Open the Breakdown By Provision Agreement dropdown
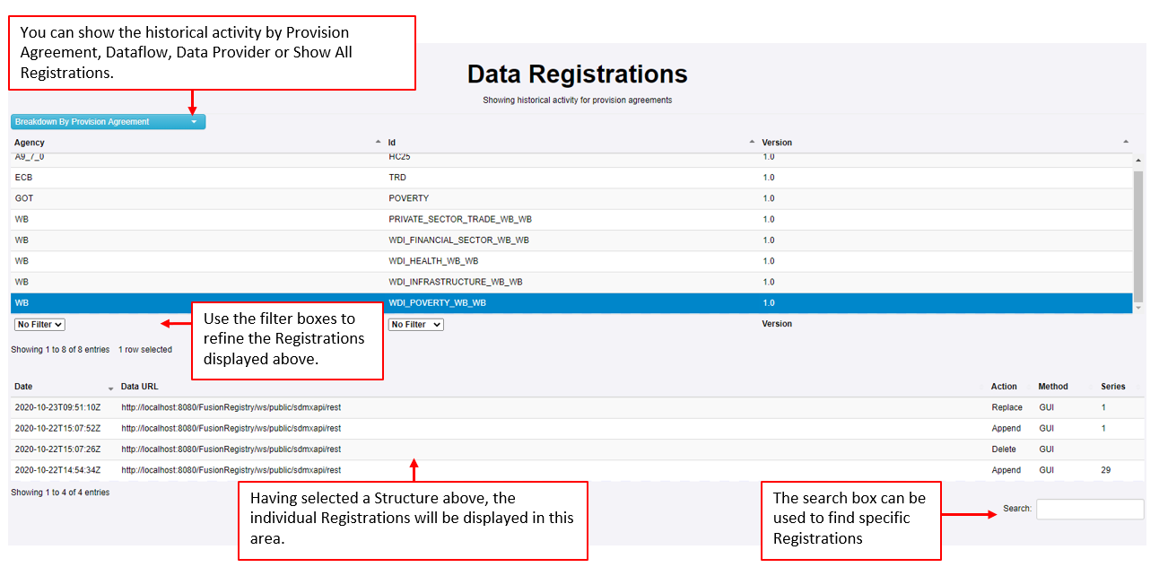The height and width of the screenshot is (576, 1159). tap(108, 122)
